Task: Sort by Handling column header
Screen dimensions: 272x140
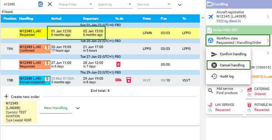Action: pyautogui.click(x=26, y=19)
